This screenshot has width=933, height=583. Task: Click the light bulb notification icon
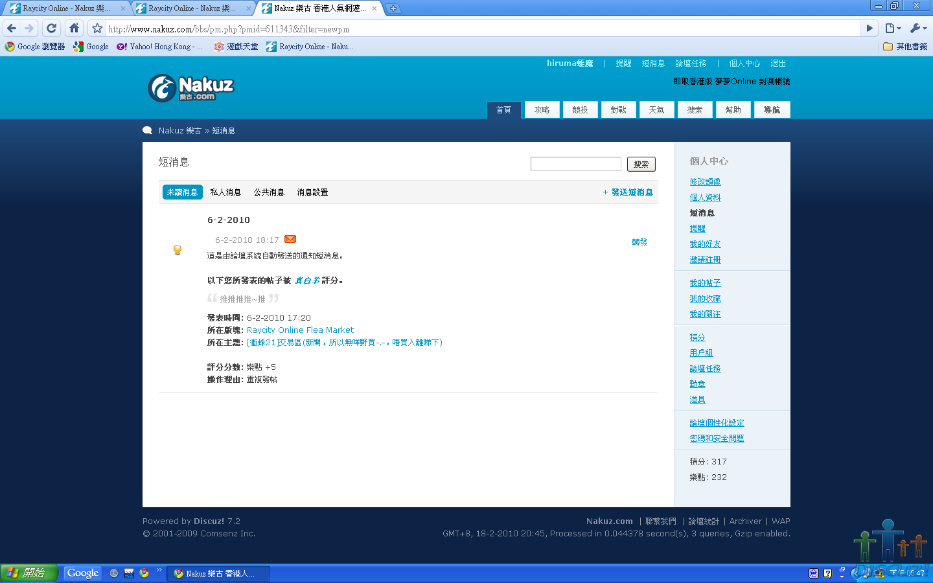(x=178, y=250)
